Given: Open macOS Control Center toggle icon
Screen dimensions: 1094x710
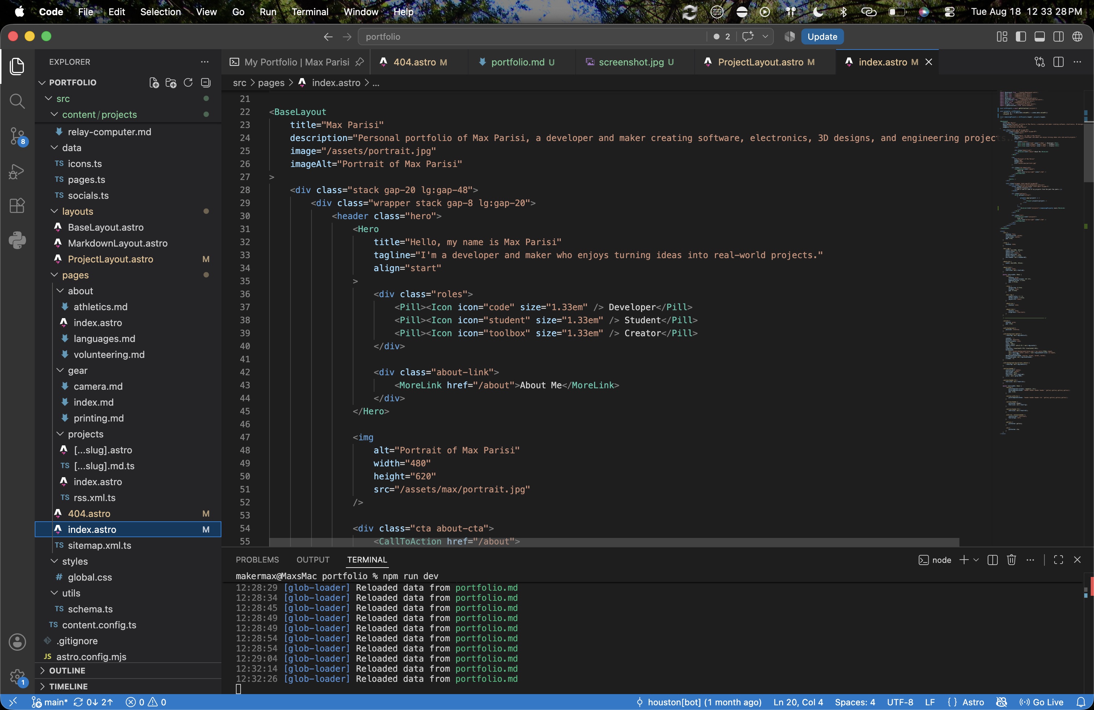Looking at the screenshot, I should pyautogui.click(x=950, y=12).
